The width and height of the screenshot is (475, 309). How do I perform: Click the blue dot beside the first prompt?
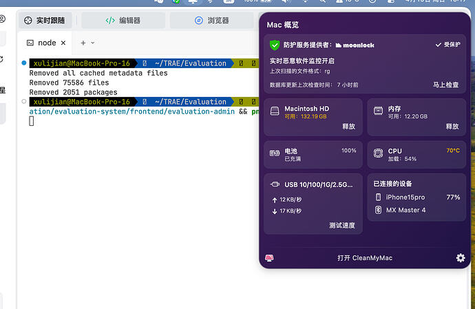coord(24,63)
